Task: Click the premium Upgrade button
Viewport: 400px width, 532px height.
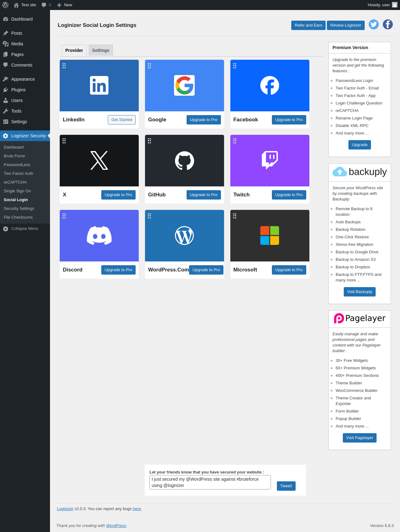Action: click(360, 145)
